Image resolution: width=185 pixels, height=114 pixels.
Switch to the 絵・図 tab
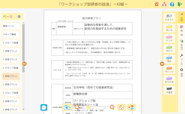pyautogui.click(x=182, y=30)
